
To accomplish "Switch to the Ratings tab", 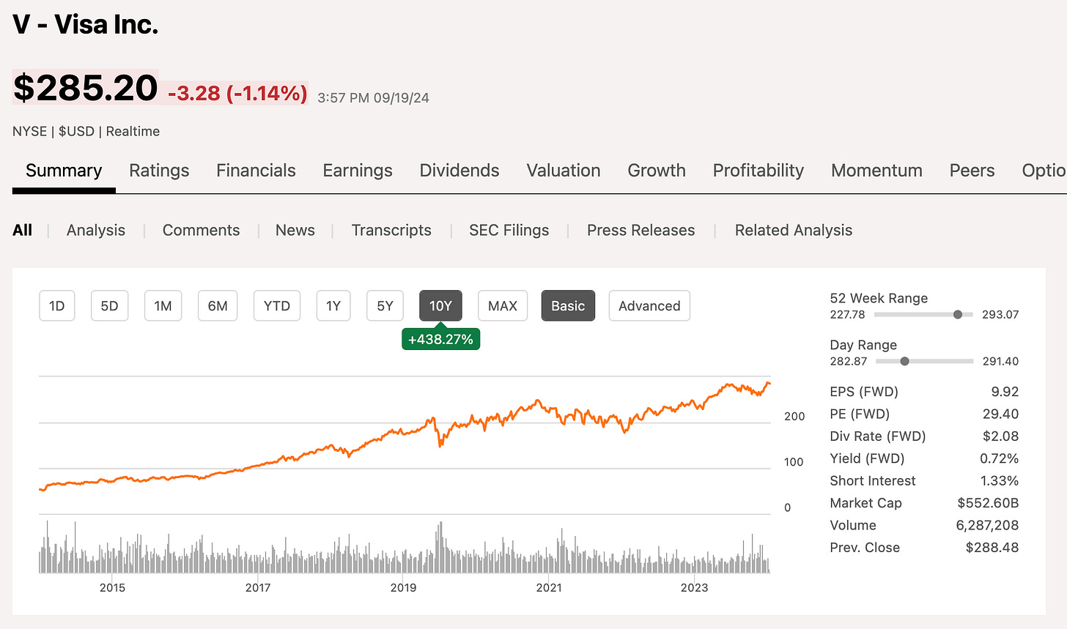I will point(159,171).
